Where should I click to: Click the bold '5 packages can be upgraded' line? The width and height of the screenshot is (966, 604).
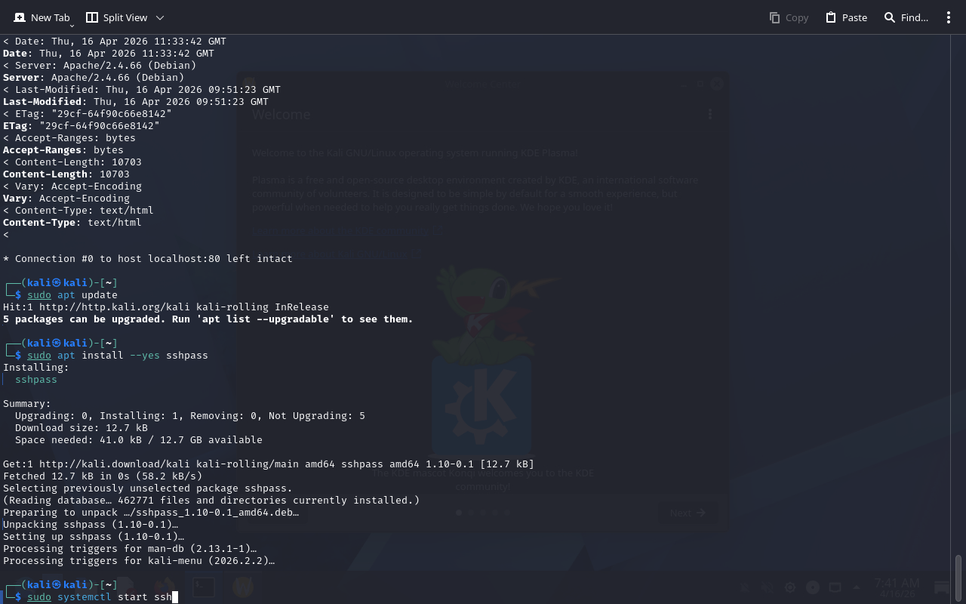[x=208, y=319]
